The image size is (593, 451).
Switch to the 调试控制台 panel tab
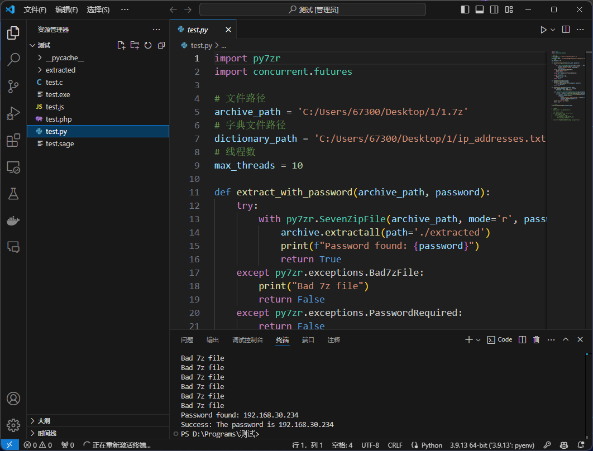[247, 340]
